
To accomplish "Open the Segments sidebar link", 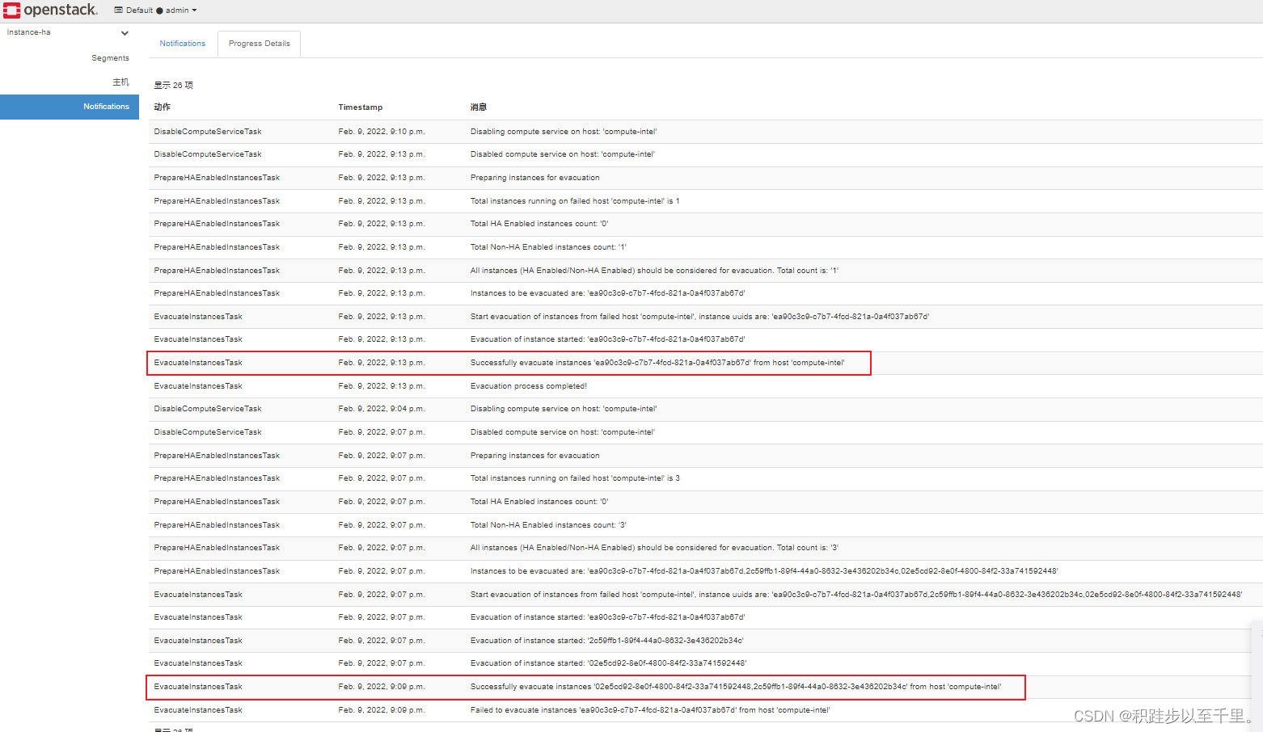I will click(110, 58).
